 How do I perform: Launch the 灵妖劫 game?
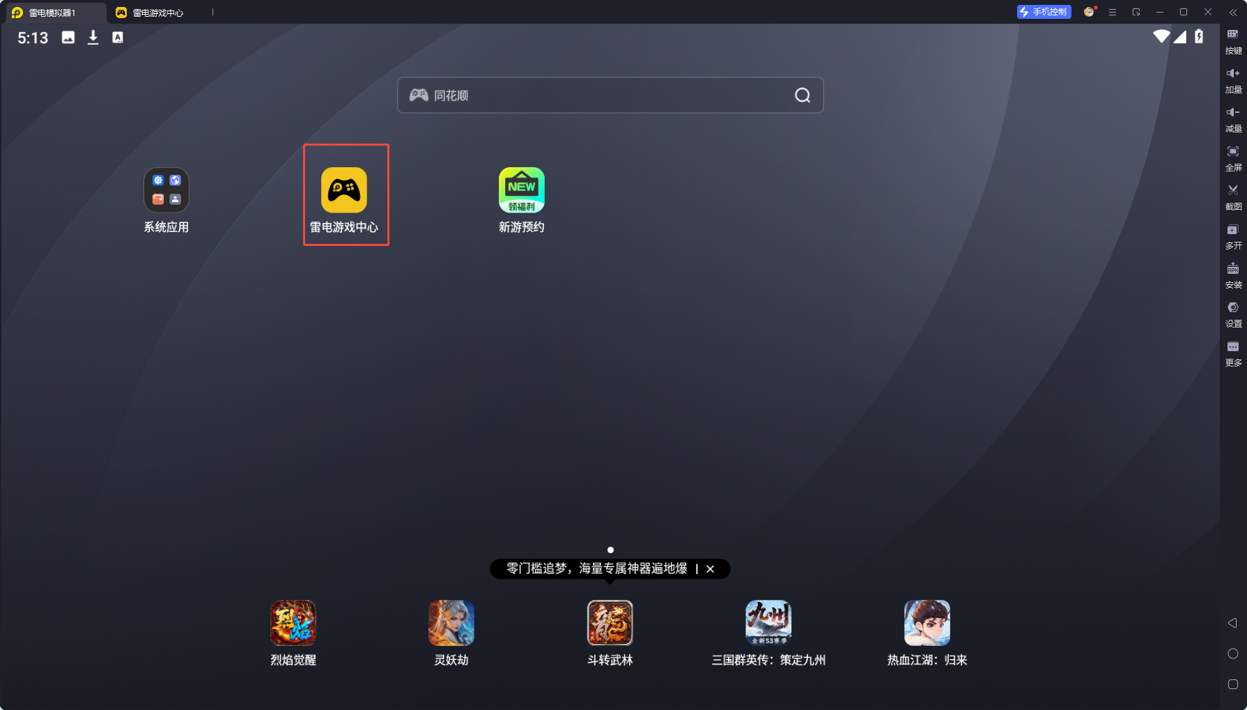pos(451,623)
